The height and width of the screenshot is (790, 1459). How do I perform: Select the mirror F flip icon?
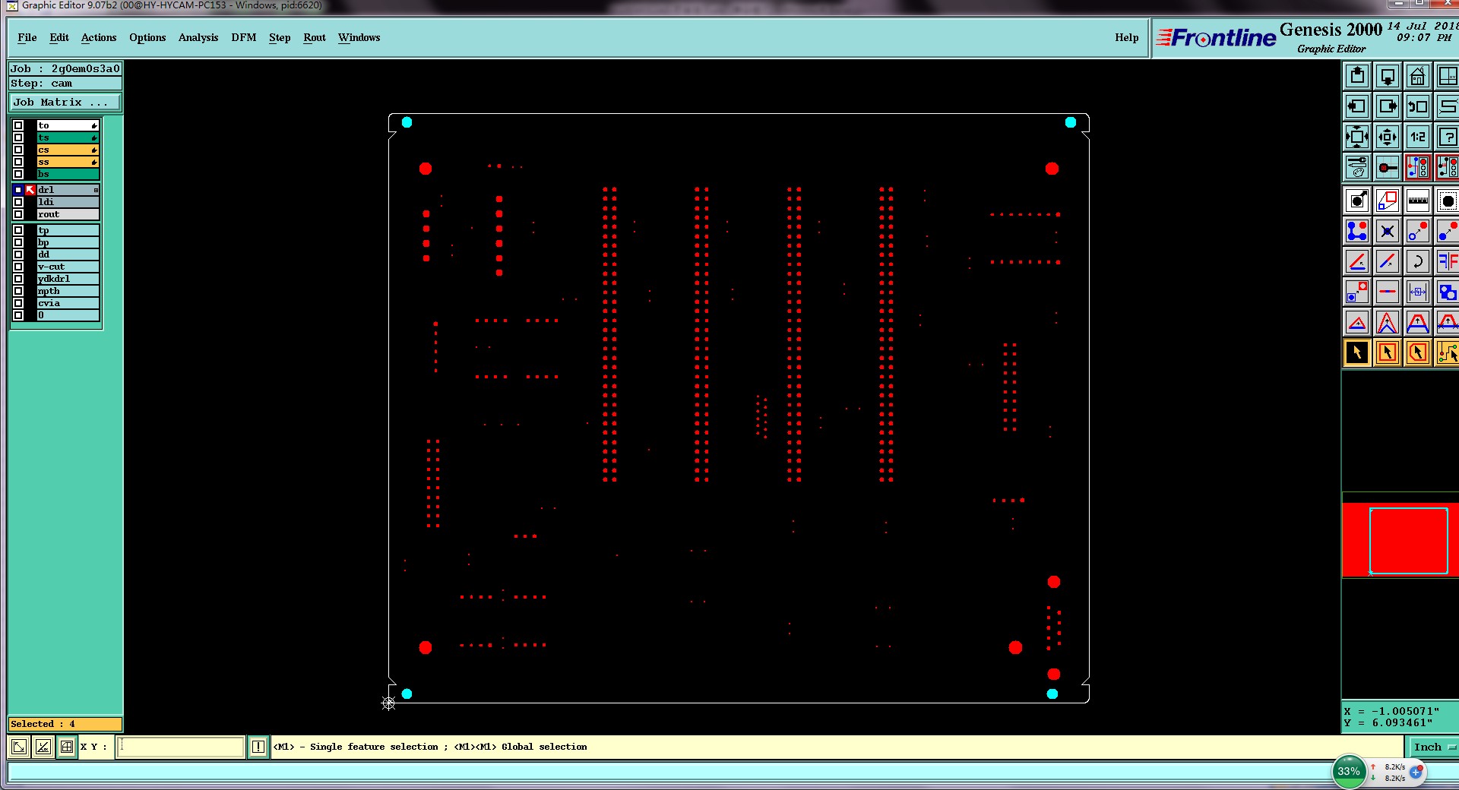1447,261
